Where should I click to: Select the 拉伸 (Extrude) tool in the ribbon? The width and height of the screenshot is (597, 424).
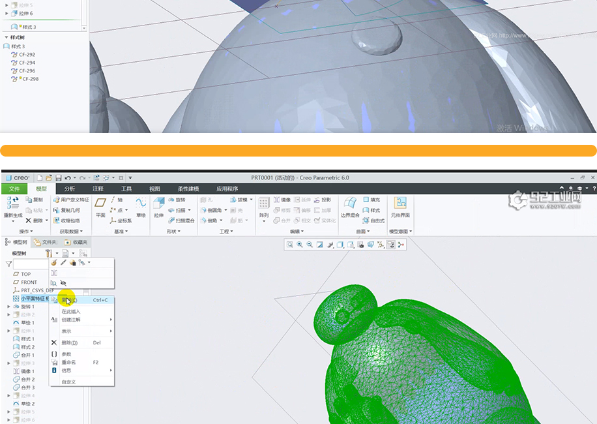tap(159, 207)
